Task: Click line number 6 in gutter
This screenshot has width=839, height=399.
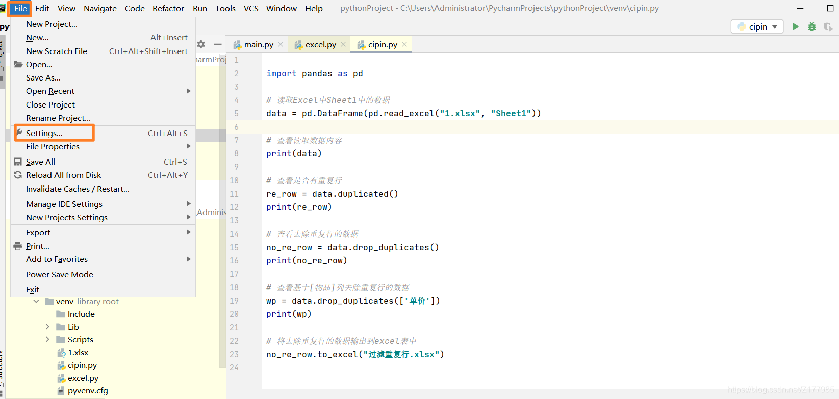Action: point(236,127)
